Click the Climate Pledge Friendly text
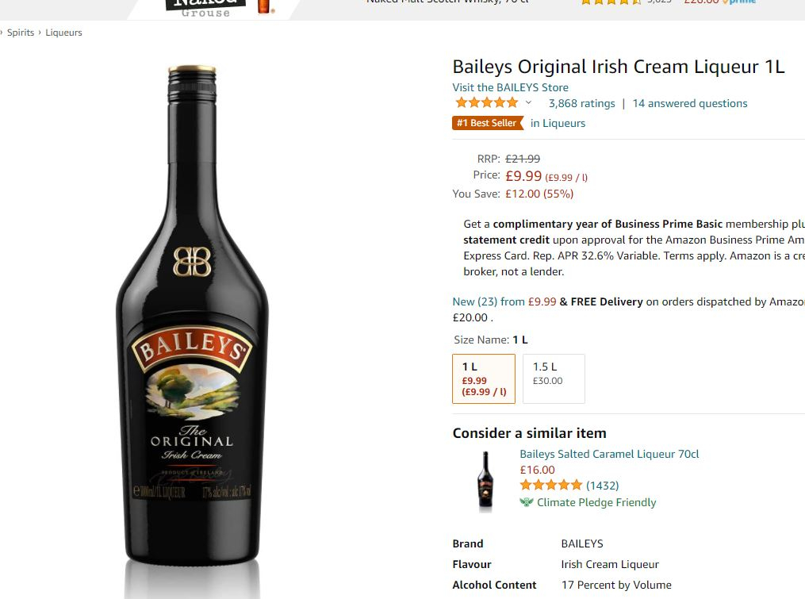 [x=596, y=502]
